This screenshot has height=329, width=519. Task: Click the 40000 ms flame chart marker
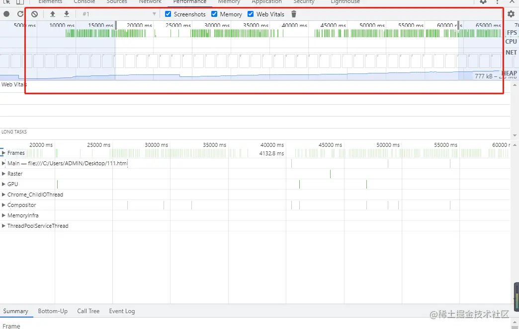(x=272, y=145)
